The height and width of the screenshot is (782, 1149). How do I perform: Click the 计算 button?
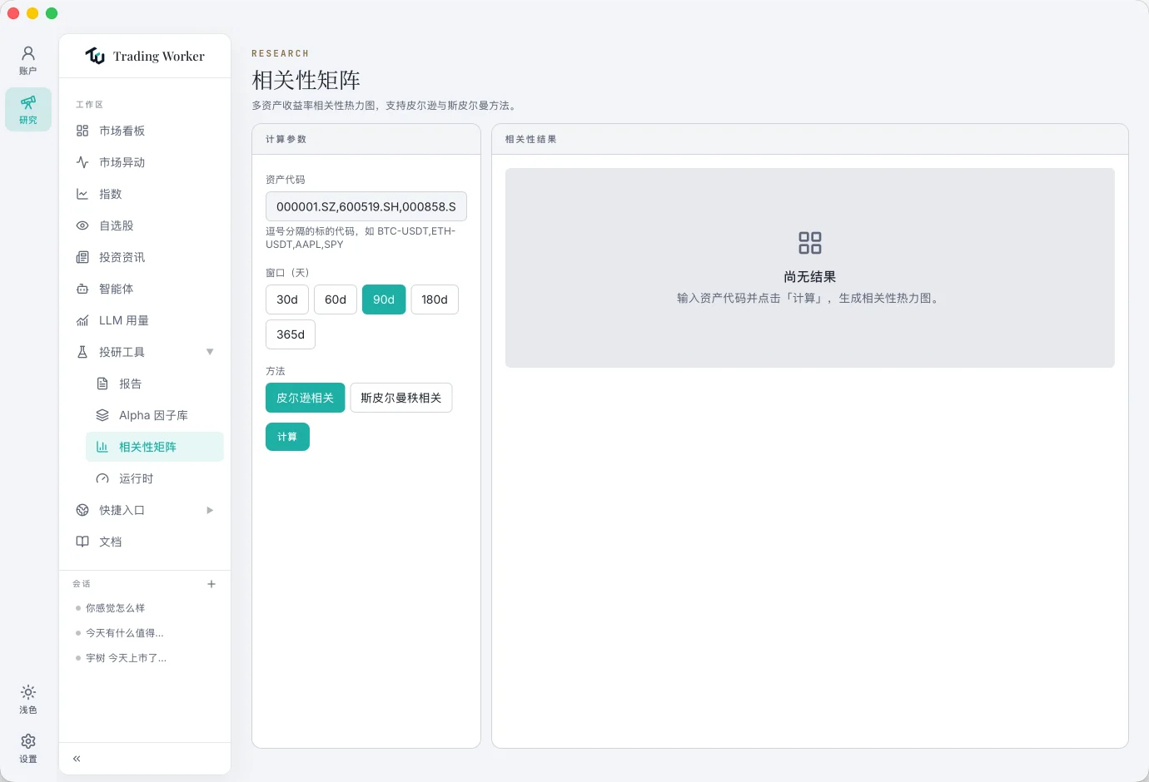point(287,437)
